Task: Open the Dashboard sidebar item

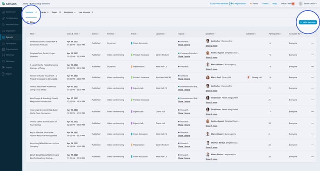Action: coord(10,12)
